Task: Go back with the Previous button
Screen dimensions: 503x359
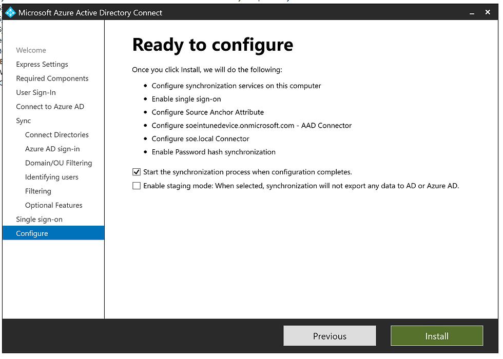Action: pos(330,336)
